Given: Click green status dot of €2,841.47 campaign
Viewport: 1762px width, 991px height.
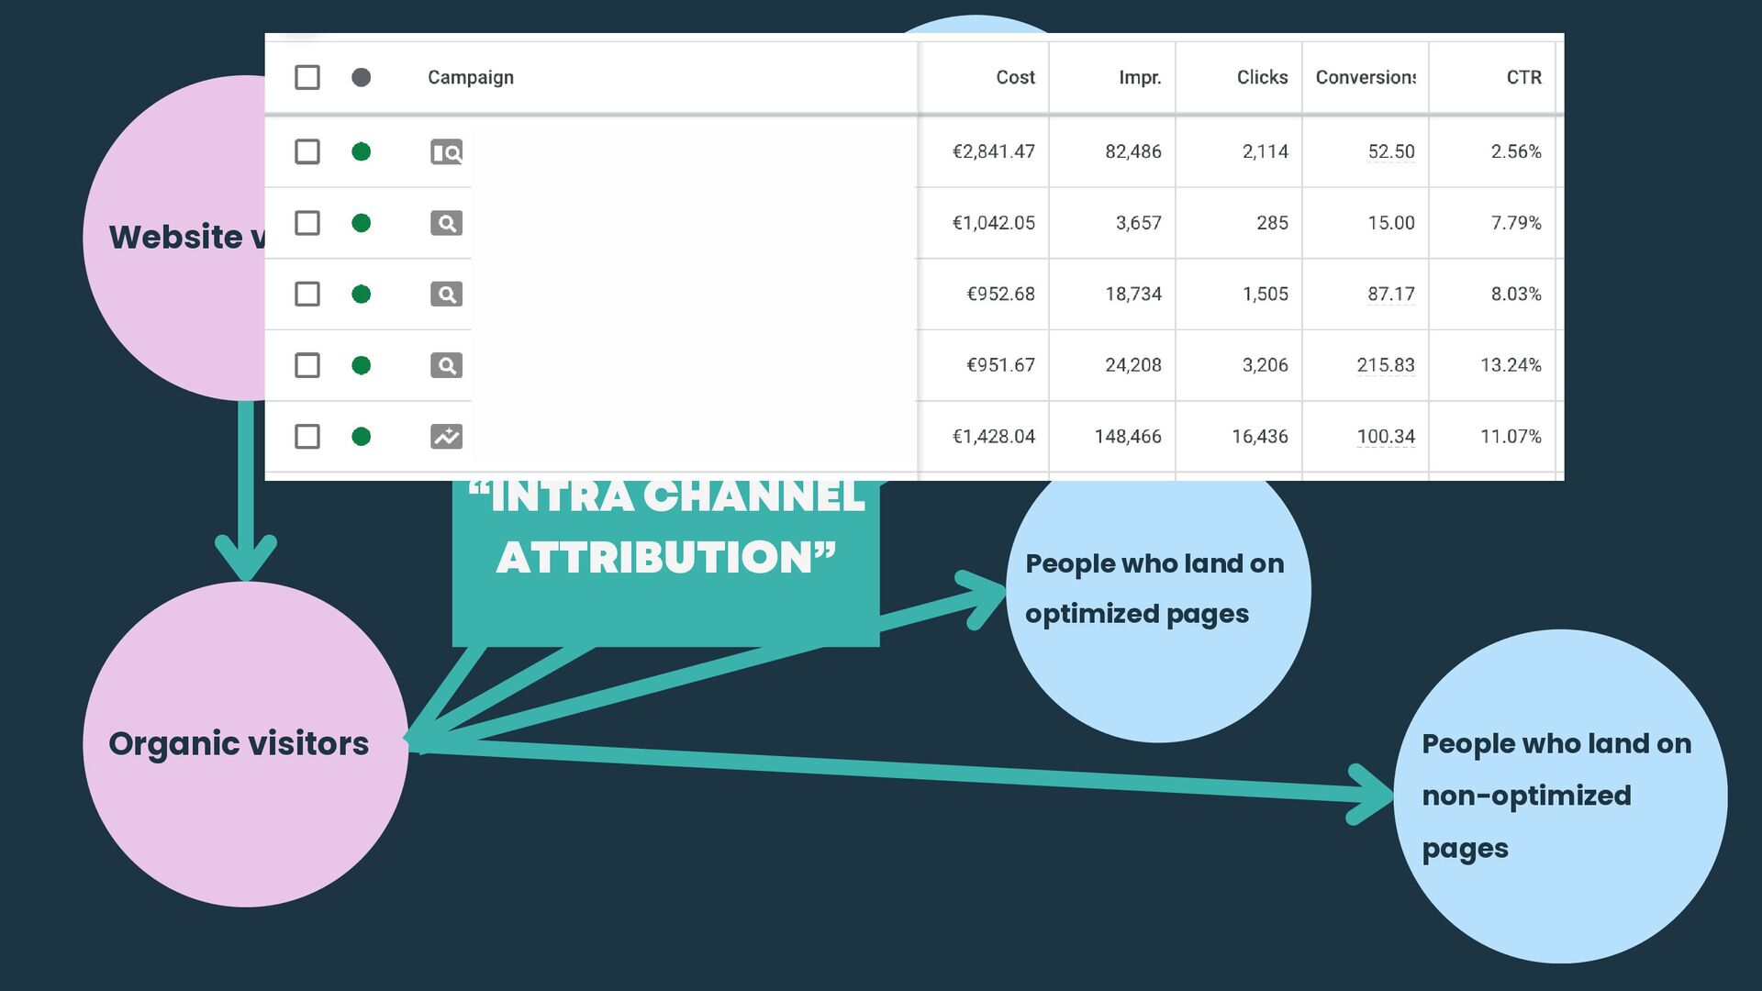Looking at the screenshot, I should pos(362,152).
